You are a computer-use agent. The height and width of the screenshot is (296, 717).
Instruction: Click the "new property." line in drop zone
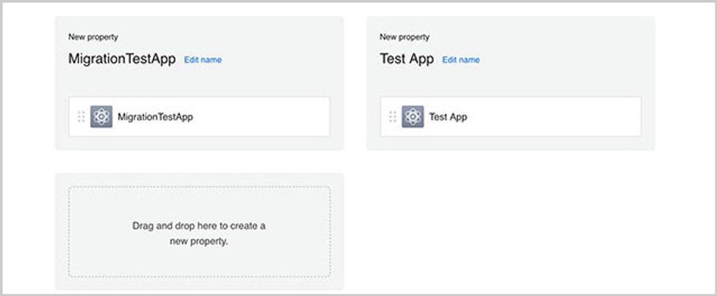point(199,240)
